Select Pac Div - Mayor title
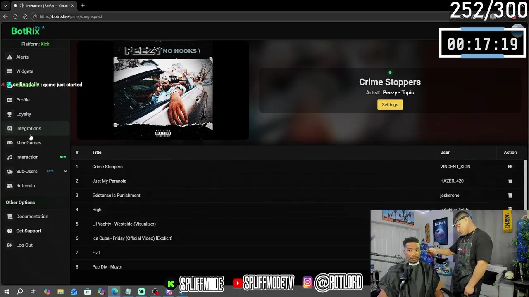Image resolution: width=529 pixels, height=297 pixels. point(107,267)
